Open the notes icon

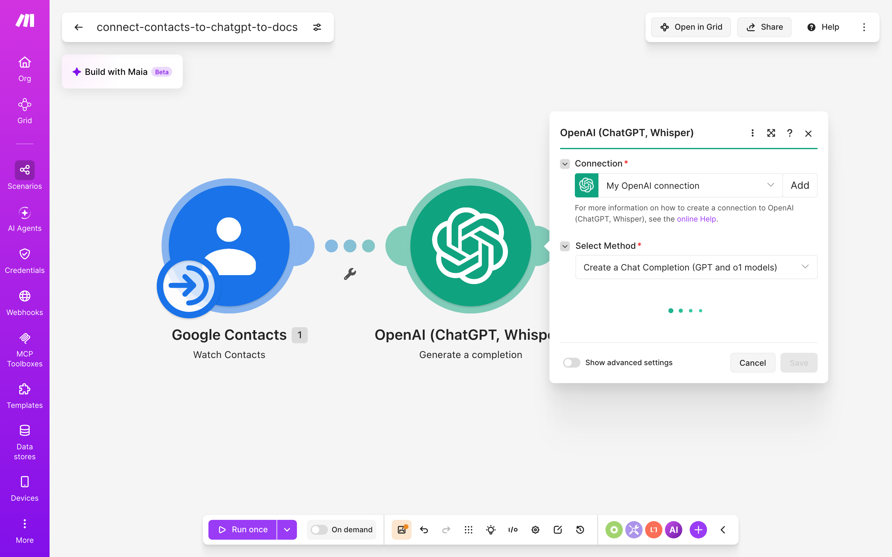pos(558,530)
